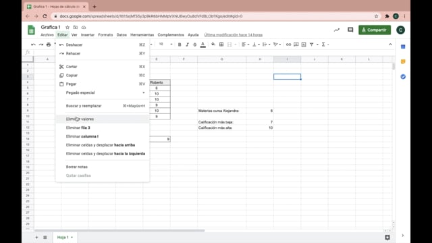The width and height of the screenshot is (432, 243).
Task: Toggle strikethrough text formatting
Action: click(195, 45)
